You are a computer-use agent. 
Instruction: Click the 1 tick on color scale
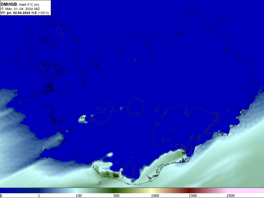pyautogui.click(x=39, y=196)
